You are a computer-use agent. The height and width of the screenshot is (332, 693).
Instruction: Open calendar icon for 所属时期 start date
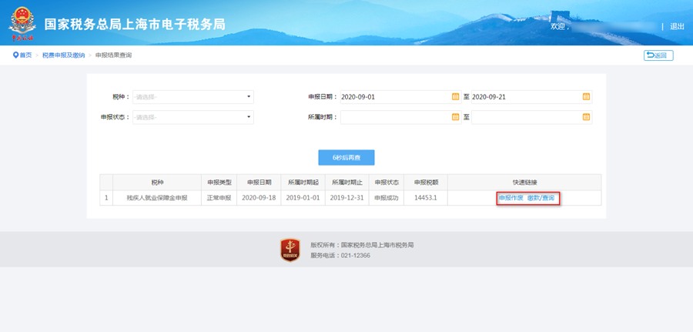point(455,117)
